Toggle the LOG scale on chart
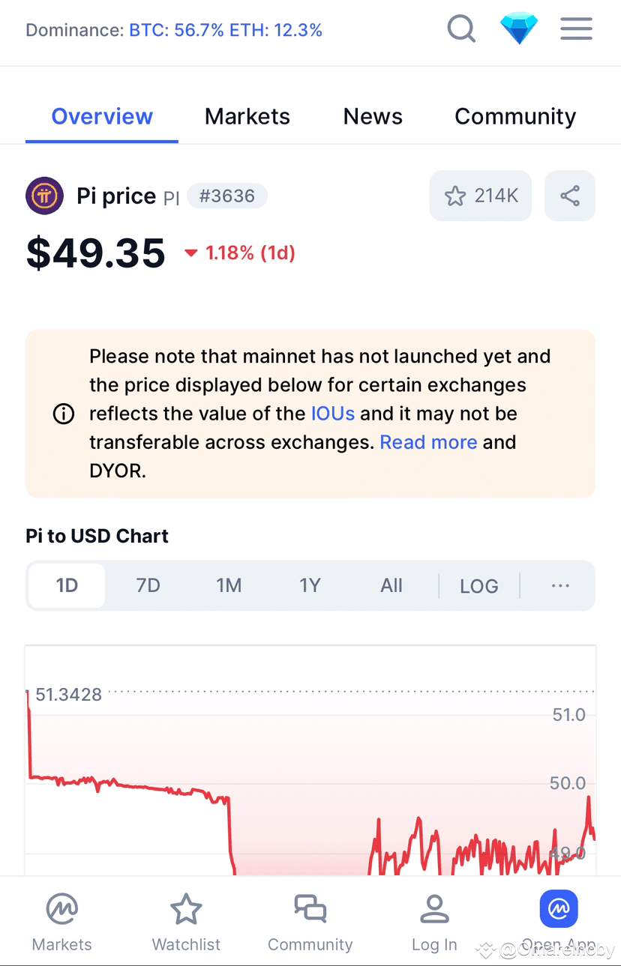Screen dimensions: 621x966 pyautogui.click(x=479, y=586)
